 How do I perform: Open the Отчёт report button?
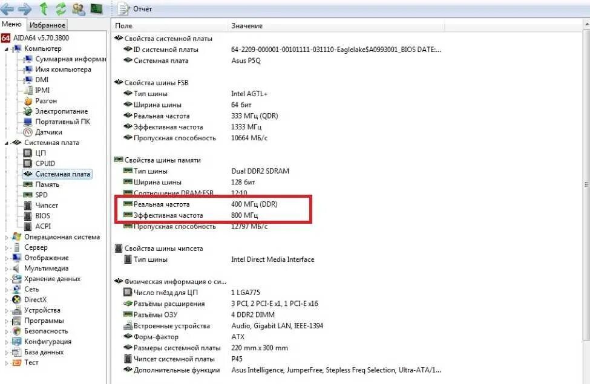135,8
